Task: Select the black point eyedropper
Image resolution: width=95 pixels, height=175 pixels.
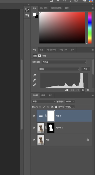Action: 34,75
